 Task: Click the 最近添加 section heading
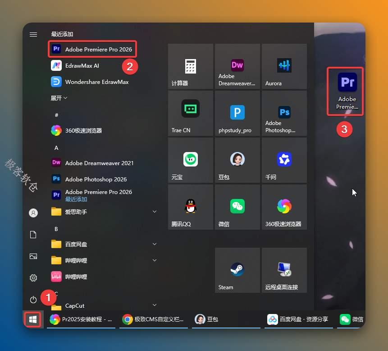[x=62, y=34]
